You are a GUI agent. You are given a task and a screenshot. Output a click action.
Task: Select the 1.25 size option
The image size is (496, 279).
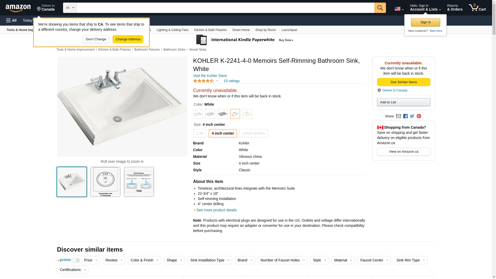point(199,133)
